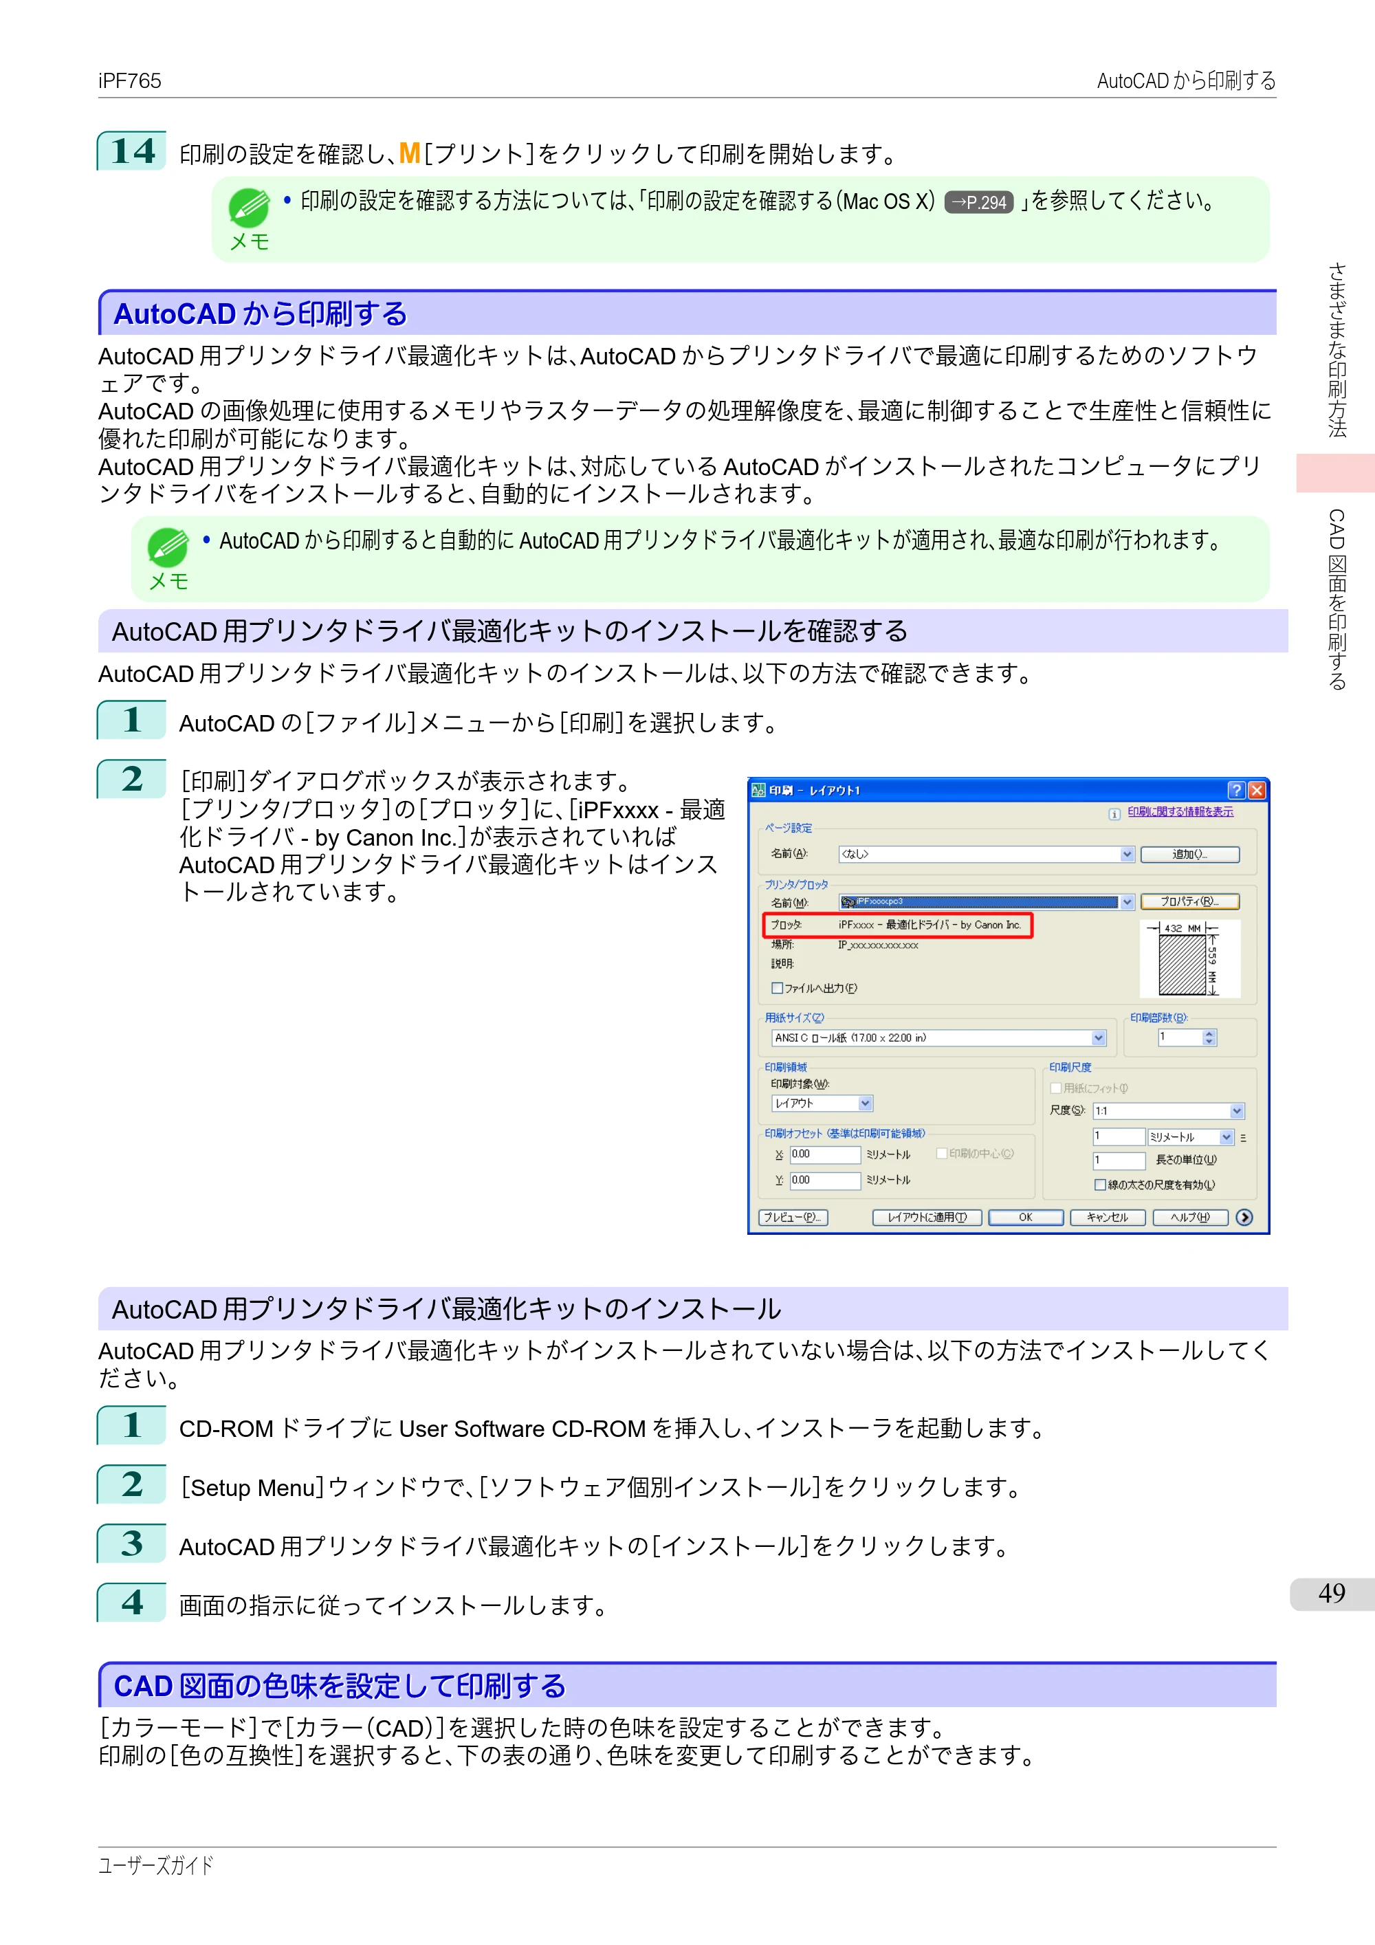This screenshot has height=1945, width=1375.
Task: Click the close X on print dialog
Action: pyautogui.click(x=1256, y=791)
